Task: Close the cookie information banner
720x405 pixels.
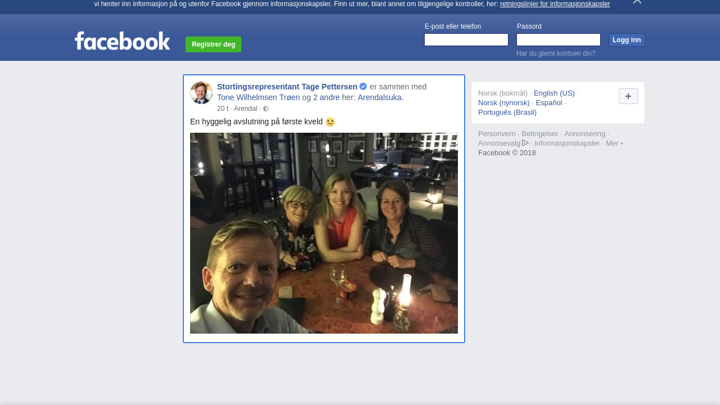Action: pos(637,2)
